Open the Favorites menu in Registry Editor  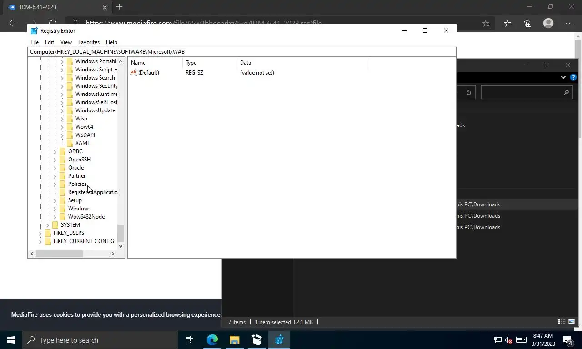[x=89, y=42]
